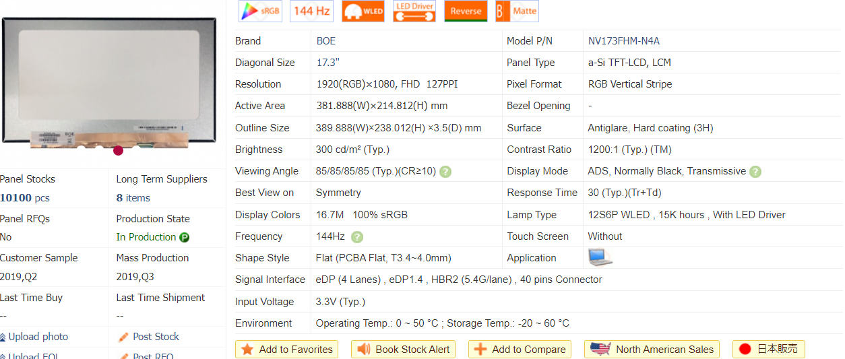The width and height of the screenshot is (845, 359).
Task: Click the US flag in North American Sales
Action: click(x=600, y=349)
